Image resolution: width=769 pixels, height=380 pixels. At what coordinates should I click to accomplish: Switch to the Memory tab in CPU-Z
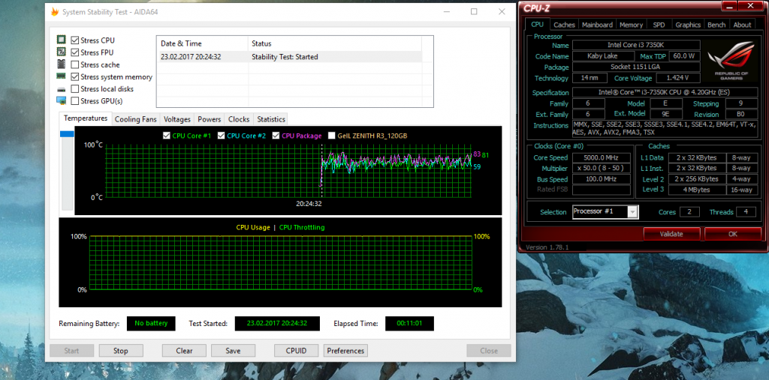pos(631,25)
